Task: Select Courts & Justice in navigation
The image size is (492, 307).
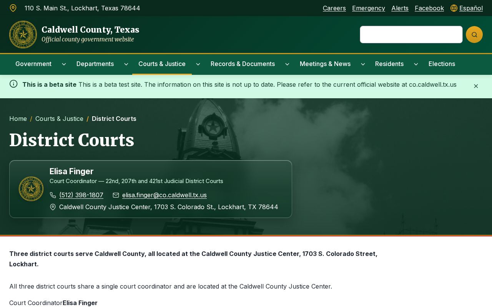Action: (162, 64)
